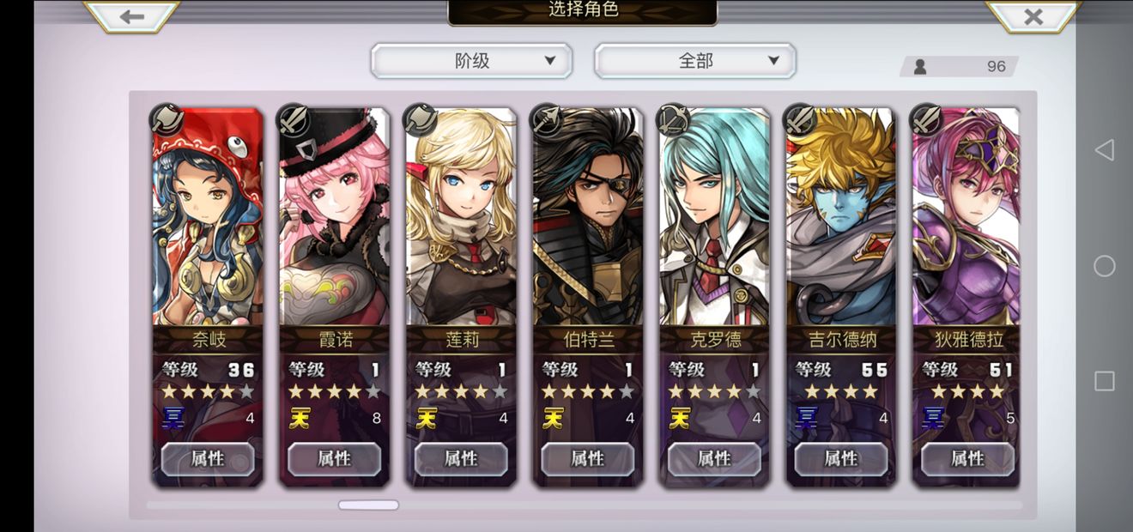
Task: View 属性 of 伯特兰
Action: pyautogui.click(x=588, y=459)
